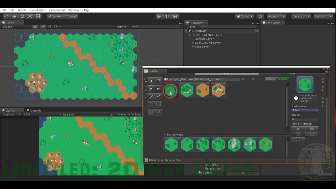Activate Unity's Move tool in the toolbar
This screenshot has height=189, width=336.
point(14,16)
